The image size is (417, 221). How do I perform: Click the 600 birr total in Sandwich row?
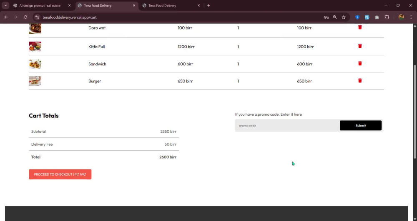(304, 64)
